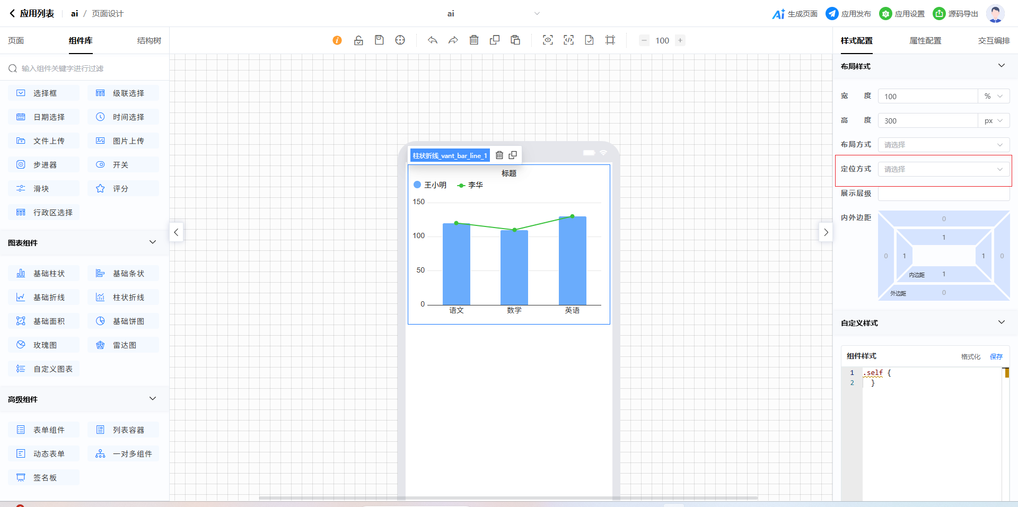Collapse the 图表组件 section
This screenshot has width=1018, height=507.
click(153, 242)
